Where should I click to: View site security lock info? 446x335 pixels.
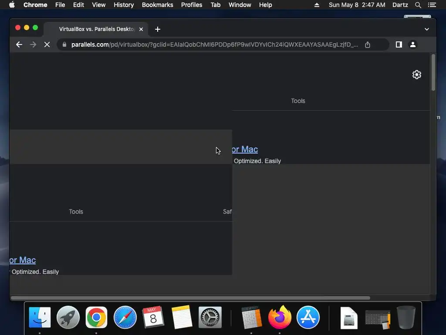[x=64, y=45]
